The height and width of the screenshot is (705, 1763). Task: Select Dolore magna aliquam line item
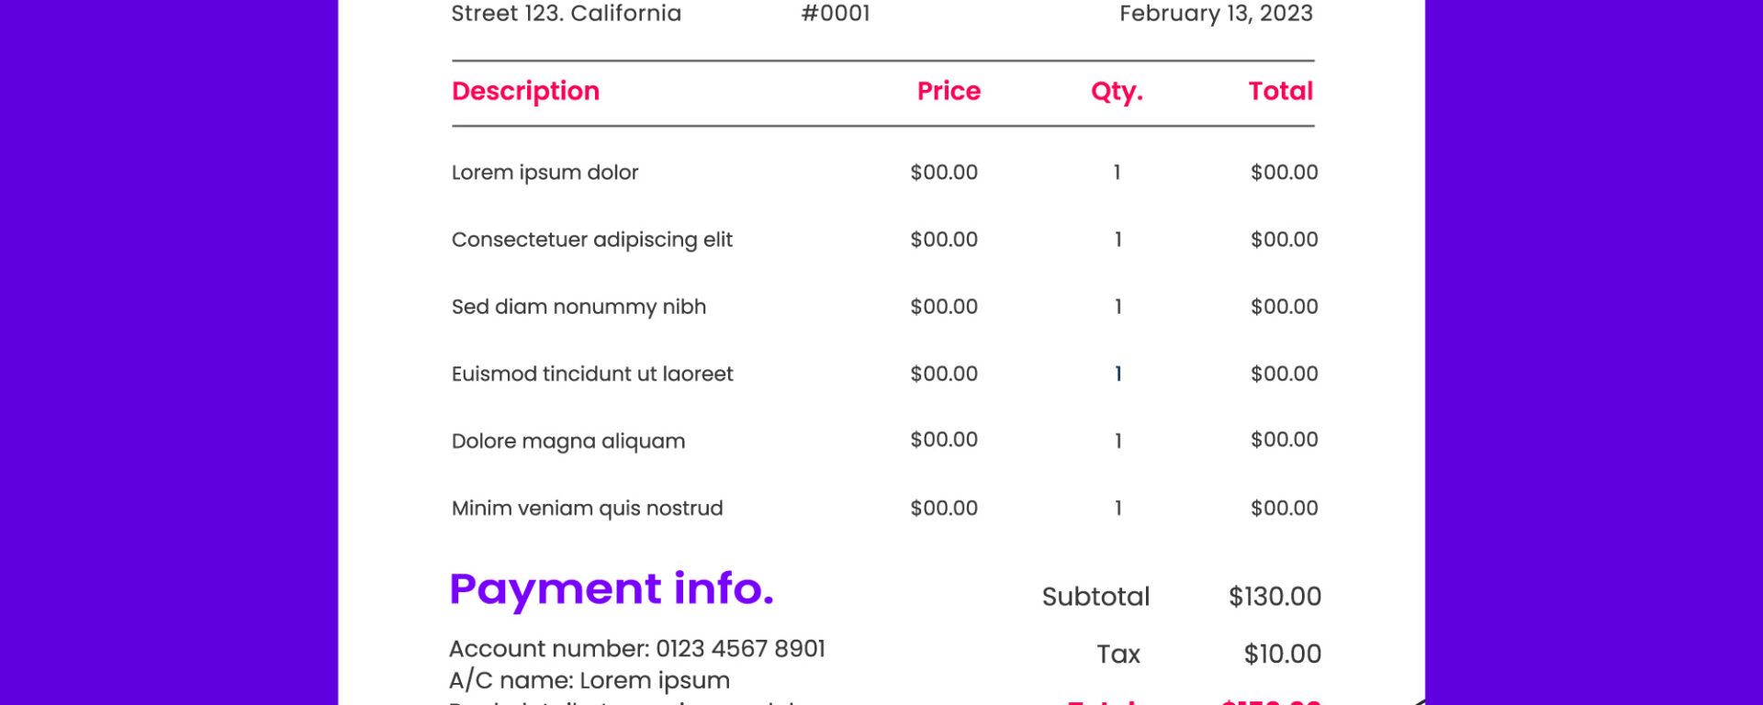[x=567, y=441]
